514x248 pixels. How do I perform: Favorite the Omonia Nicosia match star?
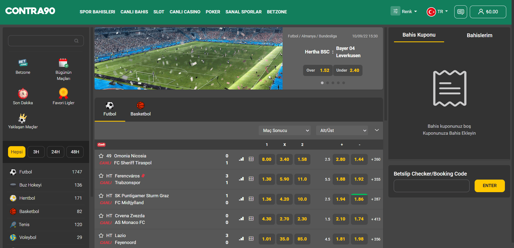point(101,156)
